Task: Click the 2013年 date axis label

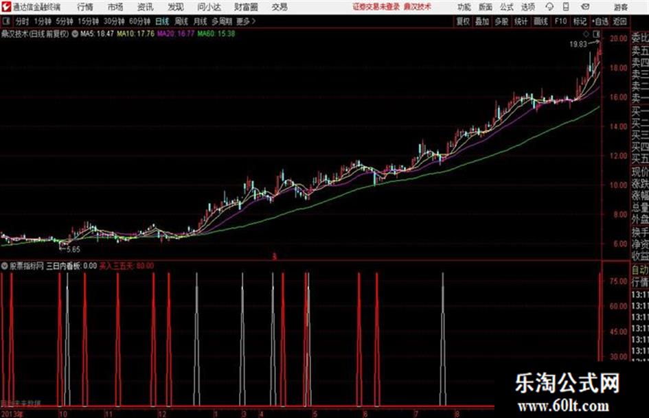Action: tap(12, 414)
